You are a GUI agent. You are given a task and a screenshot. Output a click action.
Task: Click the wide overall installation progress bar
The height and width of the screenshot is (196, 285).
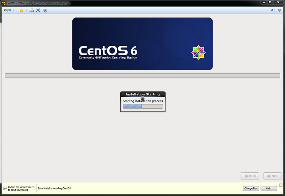click(142, 75)
